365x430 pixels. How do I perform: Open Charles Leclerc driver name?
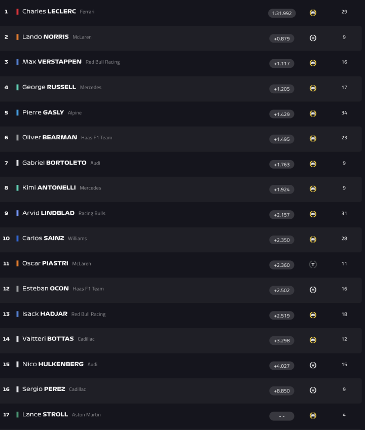click(49, 12)
